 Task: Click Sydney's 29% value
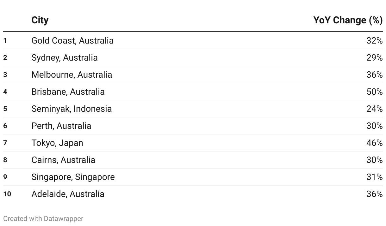tap(375, 57)
